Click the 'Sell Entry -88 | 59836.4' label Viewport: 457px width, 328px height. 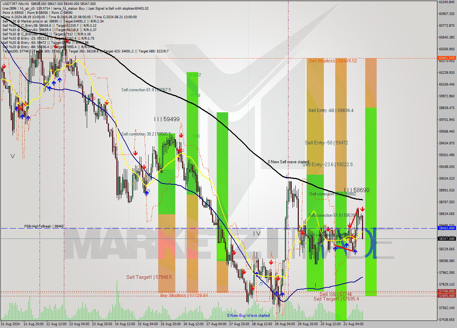(331, 111)
